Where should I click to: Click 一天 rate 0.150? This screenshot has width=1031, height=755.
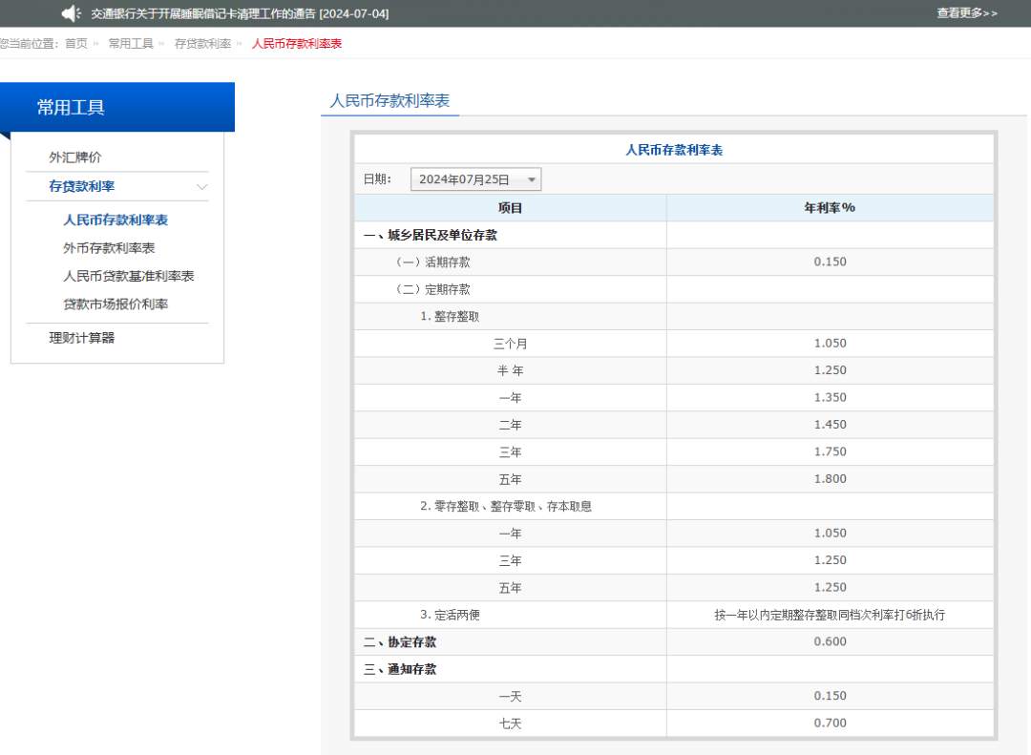831,696
